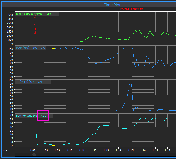Click the Engine Speed trace peak near 1:15.6
Viewport: 176px width, 159px height.
point(139,29)
